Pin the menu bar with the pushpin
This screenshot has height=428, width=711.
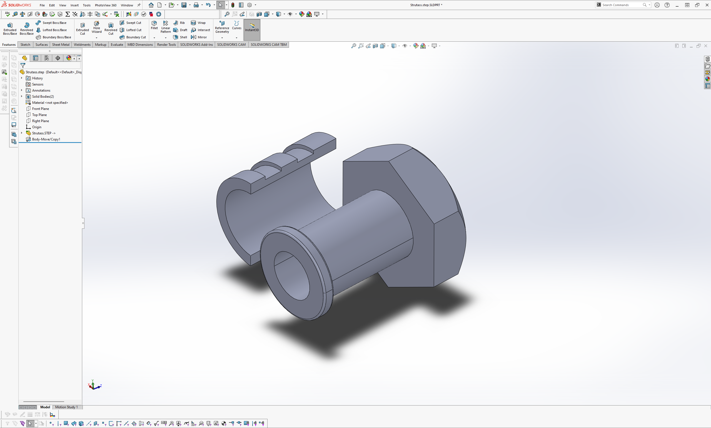tap(139, 5)
